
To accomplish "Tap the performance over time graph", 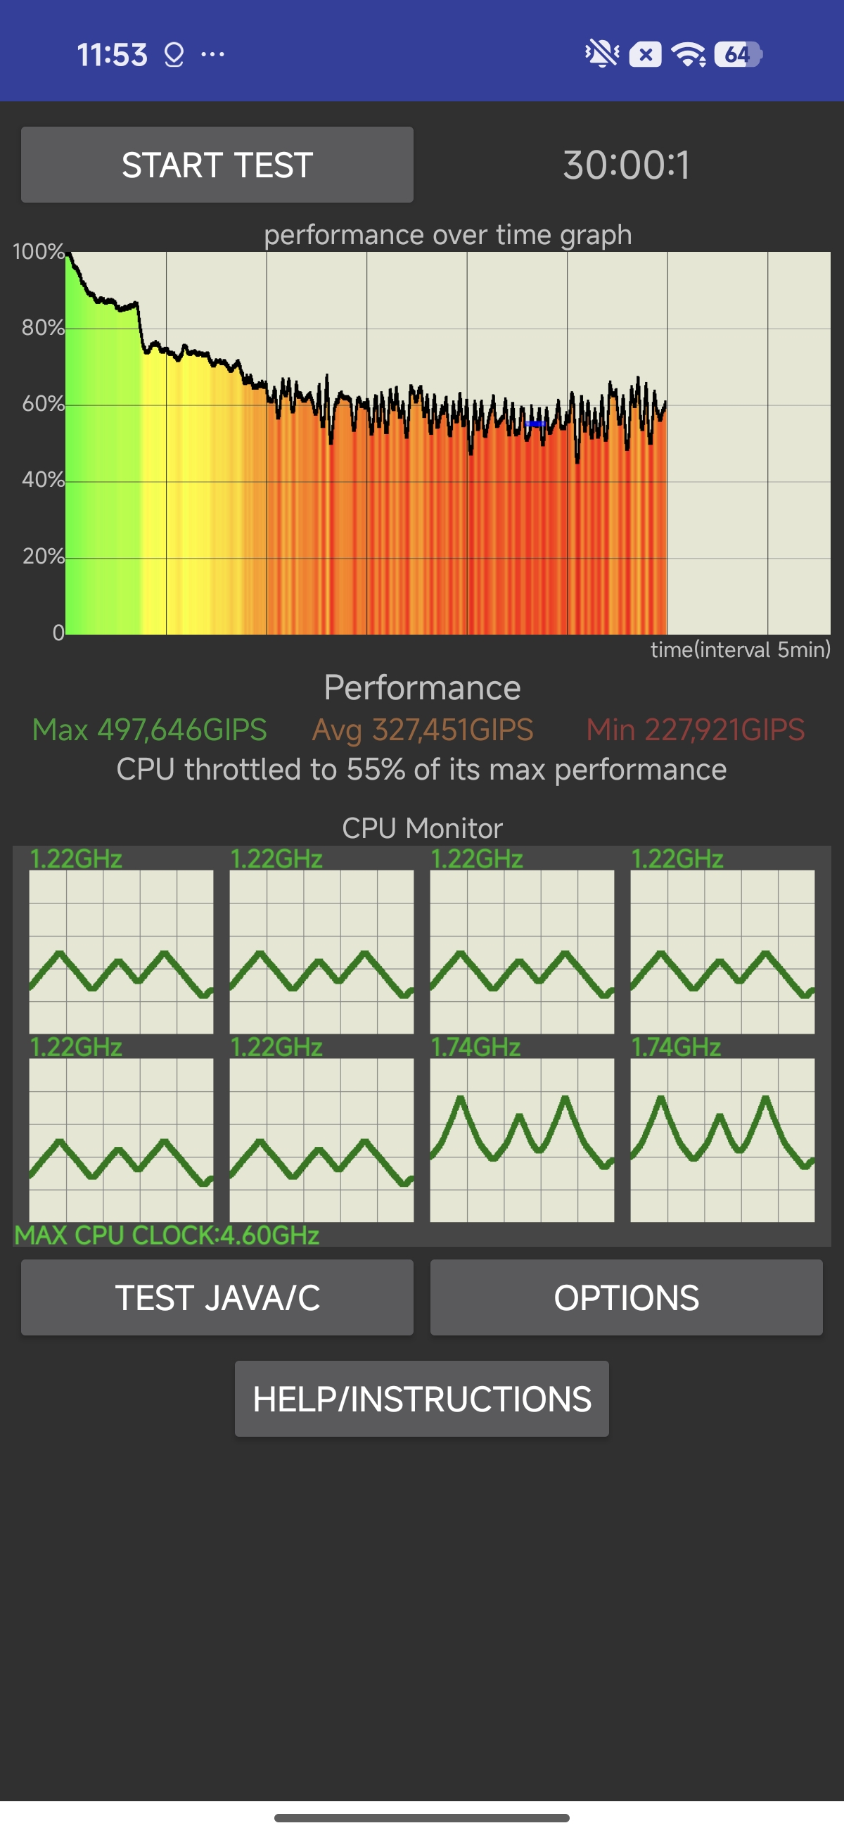I will click(x=447, y=442).
